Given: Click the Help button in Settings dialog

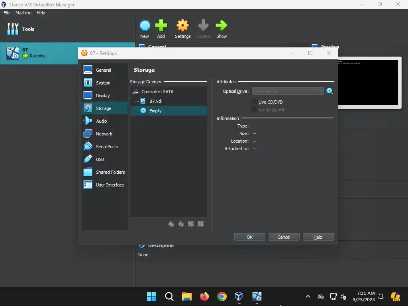Looking at the screenshot, I should tap(318, 237).
